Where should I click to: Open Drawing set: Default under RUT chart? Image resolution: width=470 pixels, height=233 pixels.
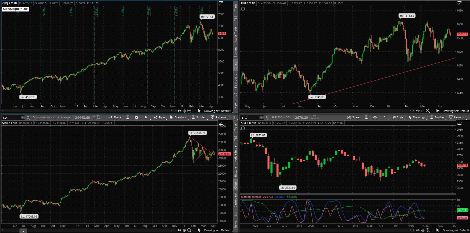[x=456, y=111]
